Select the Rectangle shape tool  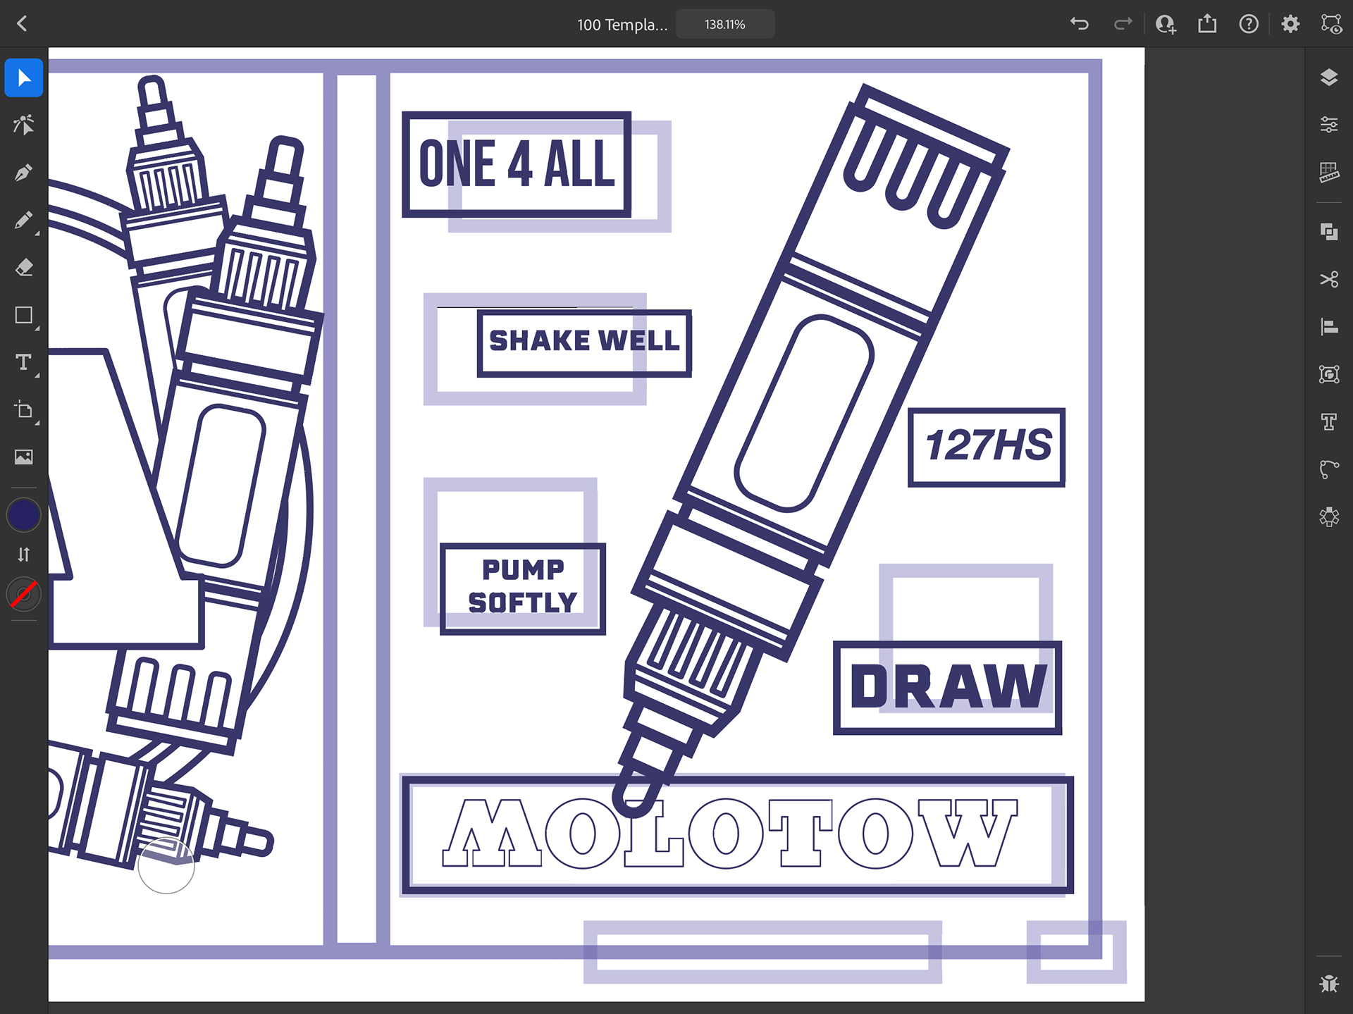(24, 315)
